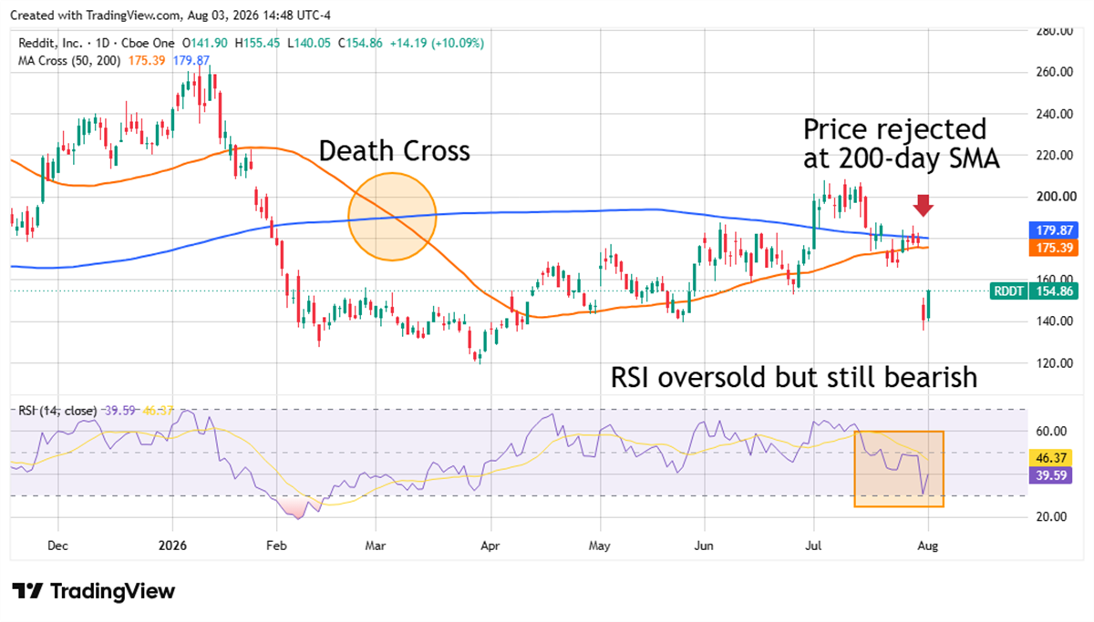This screenshot has height=622, width=1094.
Task: Click the TradingView logo at the bottom
Action: [93, 591]
